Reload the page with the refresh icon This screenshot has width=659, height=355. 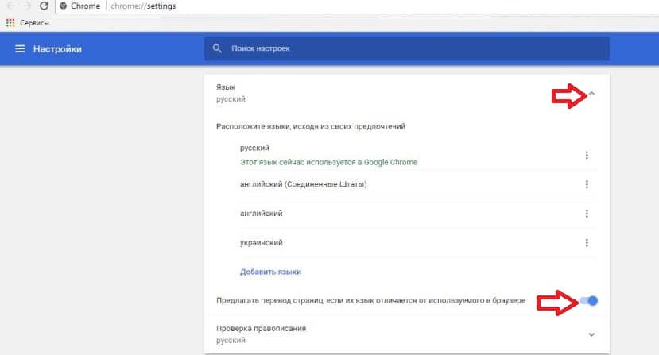[45, 6]
